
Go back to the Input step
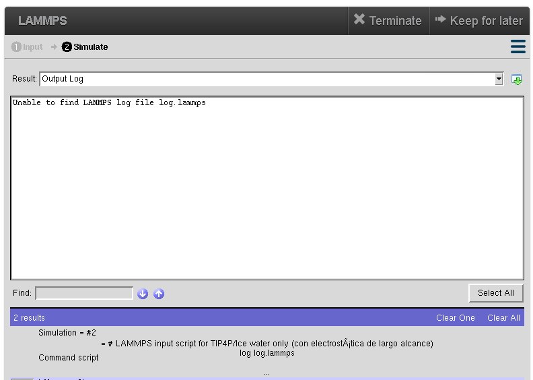[27, 47]
